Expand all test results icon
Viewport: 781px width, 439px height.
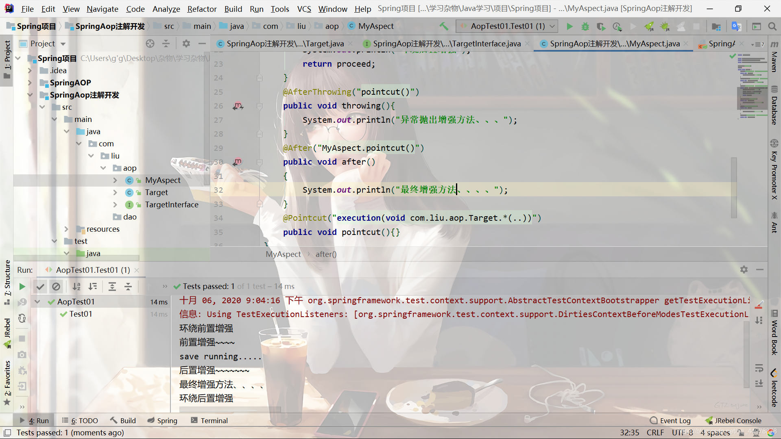pyautogui.click(x=112, y=287)
